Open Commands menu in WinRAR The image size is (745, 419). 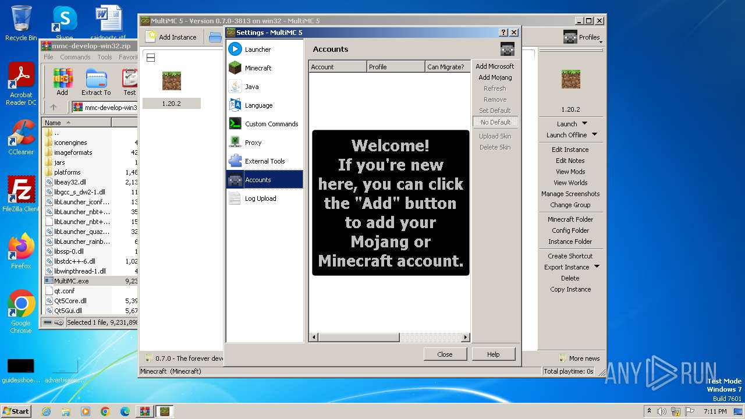75,57
